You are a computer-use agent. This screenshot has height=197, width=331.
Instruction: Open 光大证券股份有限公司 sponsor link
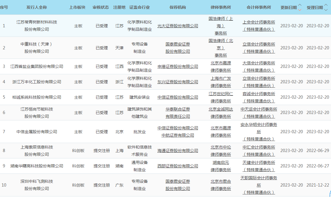pyautogui.click(x=178, y=26)
